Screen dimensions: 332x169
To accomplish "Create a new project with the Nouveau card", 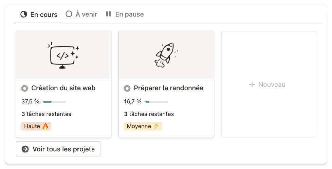I will click(269, 84).
